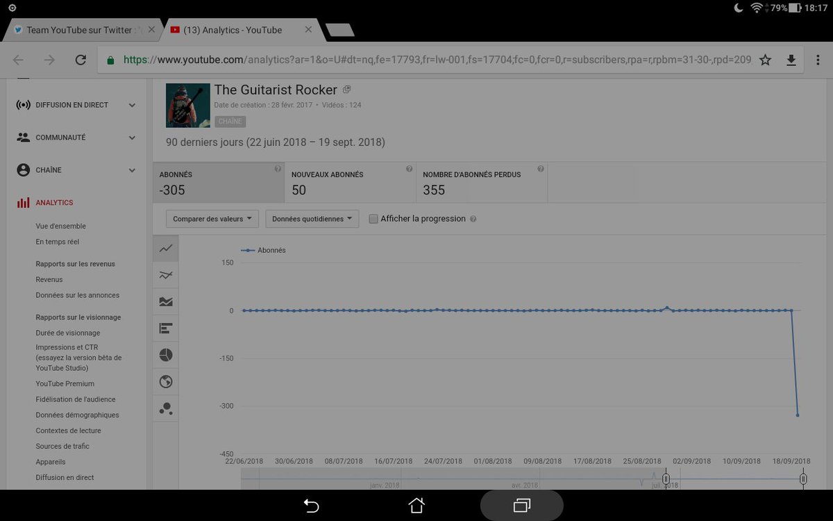
Task: Open the Comparer des valeurs dropdown
Action: point(212,219)
